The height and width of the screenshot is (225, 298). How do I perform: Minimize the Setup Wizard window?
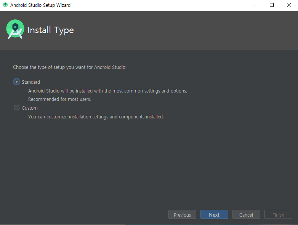(255, 5)
